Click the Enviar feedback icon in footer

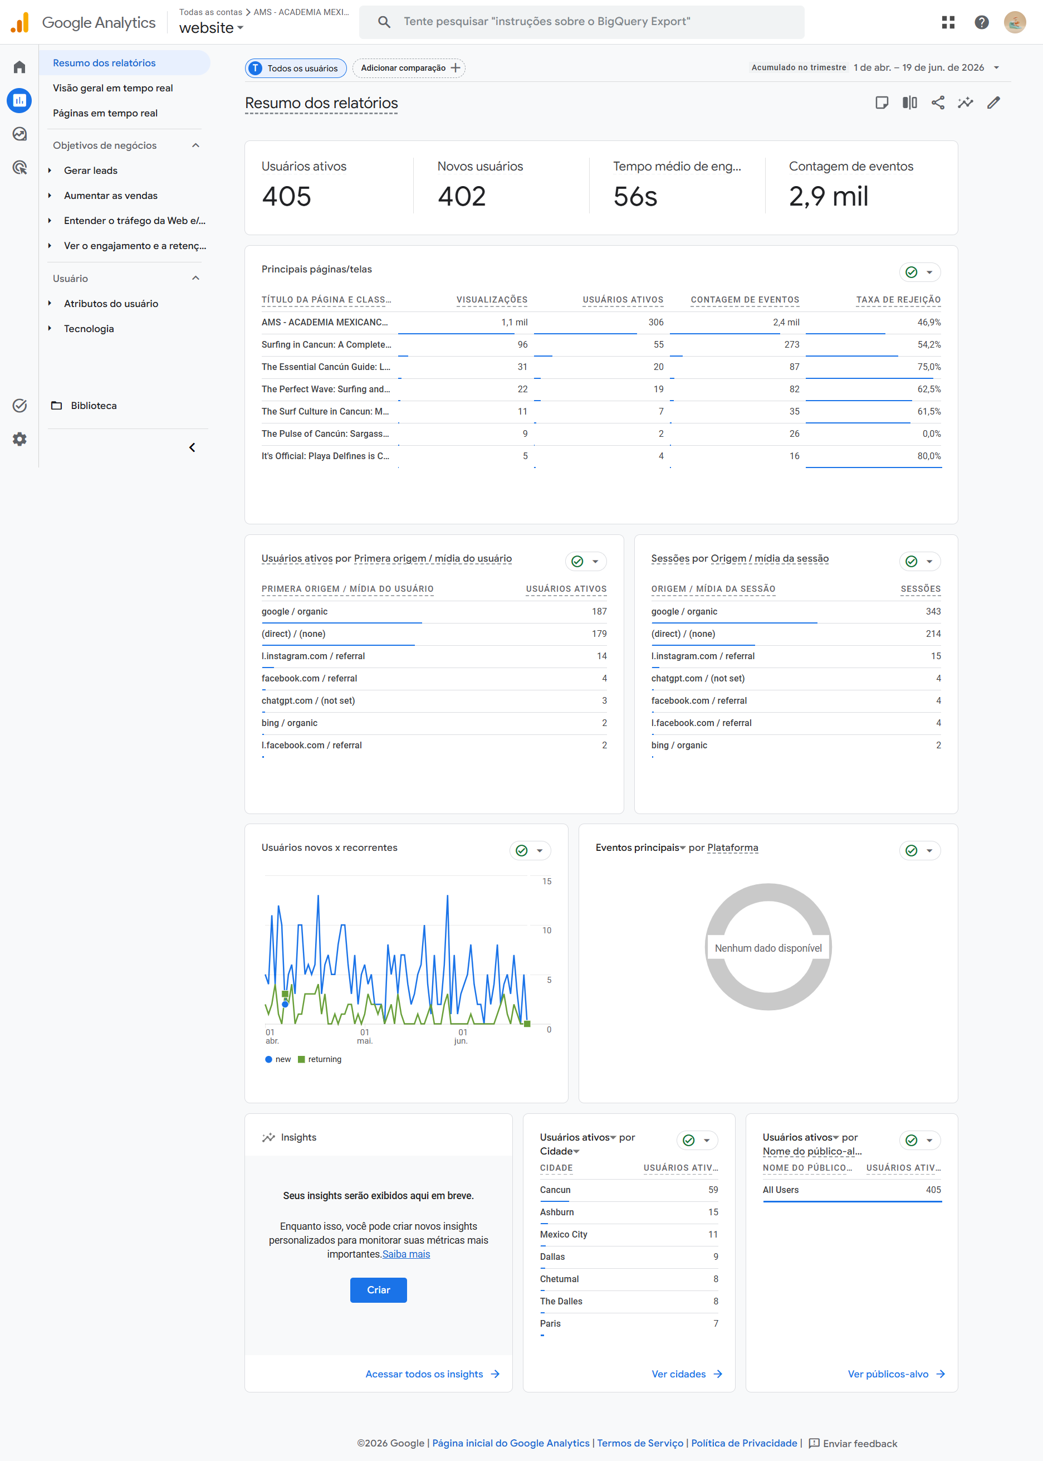pos(814,1444)
